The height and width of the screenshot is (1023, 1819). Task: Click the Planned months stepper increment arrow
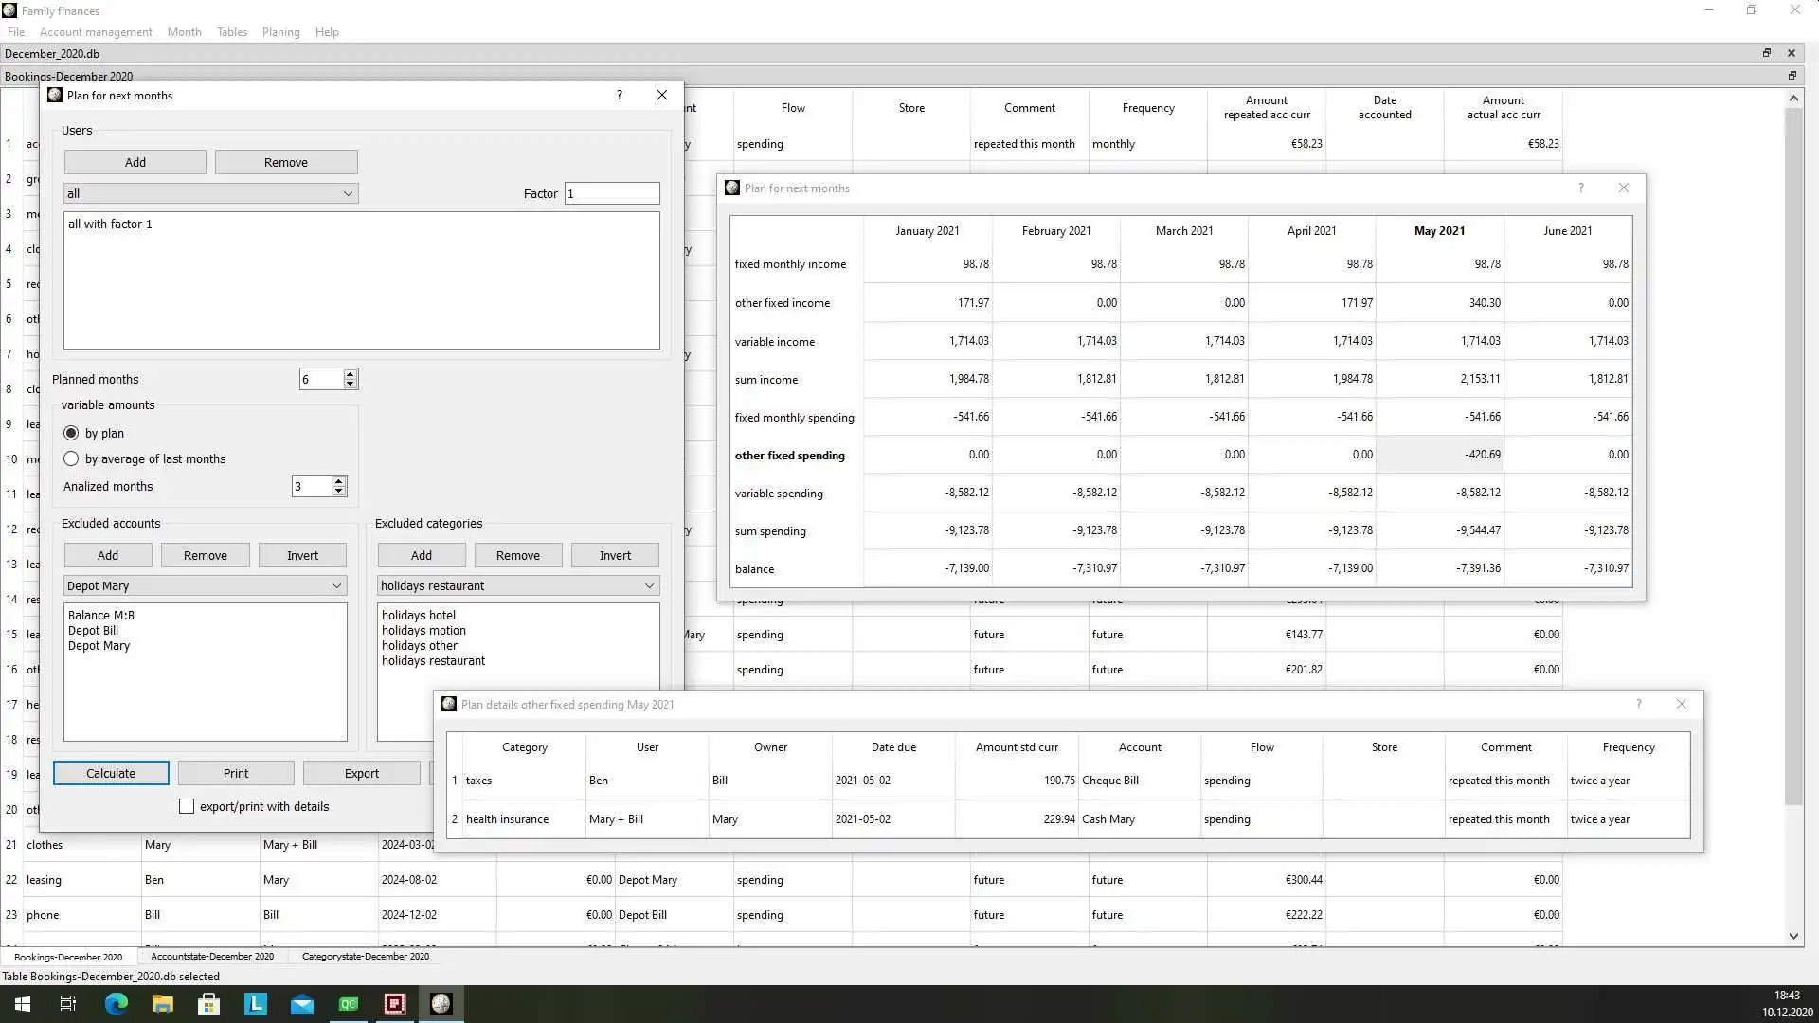[x=351, y=373]
